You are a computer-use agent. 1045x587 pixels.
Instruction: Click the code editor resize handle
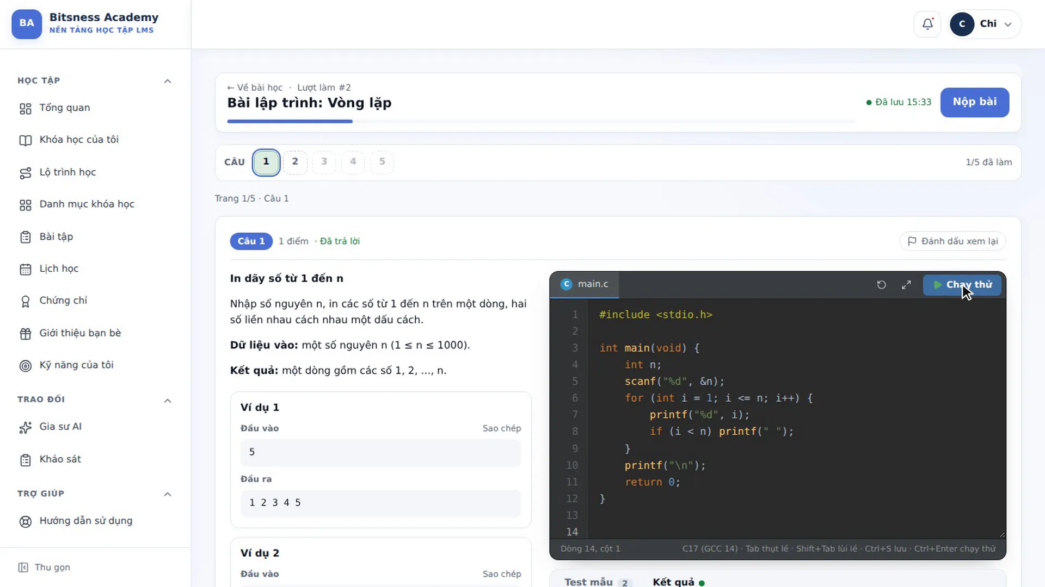[1002, 535]
